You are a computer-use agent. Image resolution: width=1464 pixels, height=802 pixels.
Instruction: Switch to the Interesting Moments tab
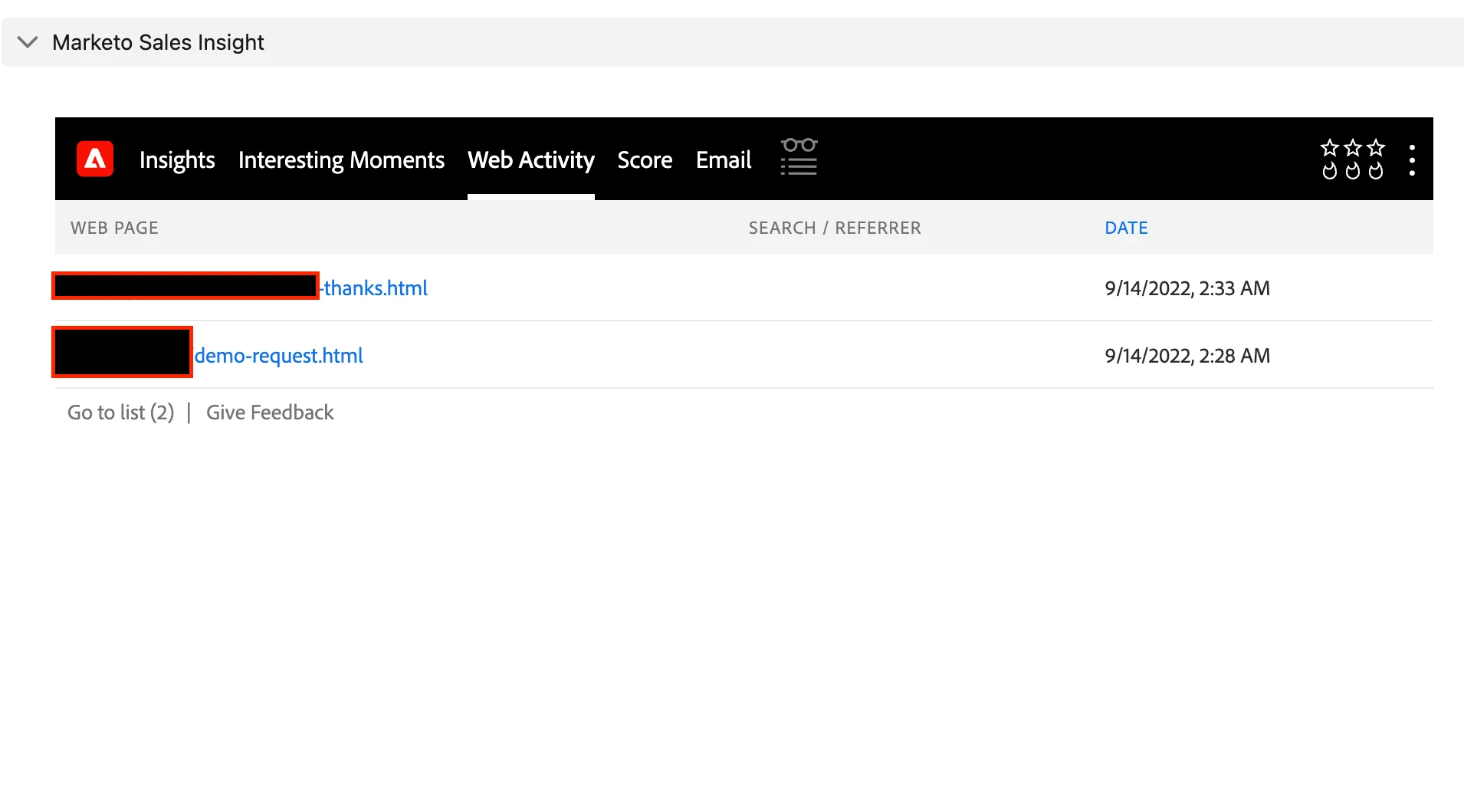coord(341,159)
